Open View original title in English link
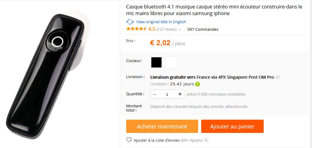The height and width of the screenshot is (148, 312). tap(161, 22)
